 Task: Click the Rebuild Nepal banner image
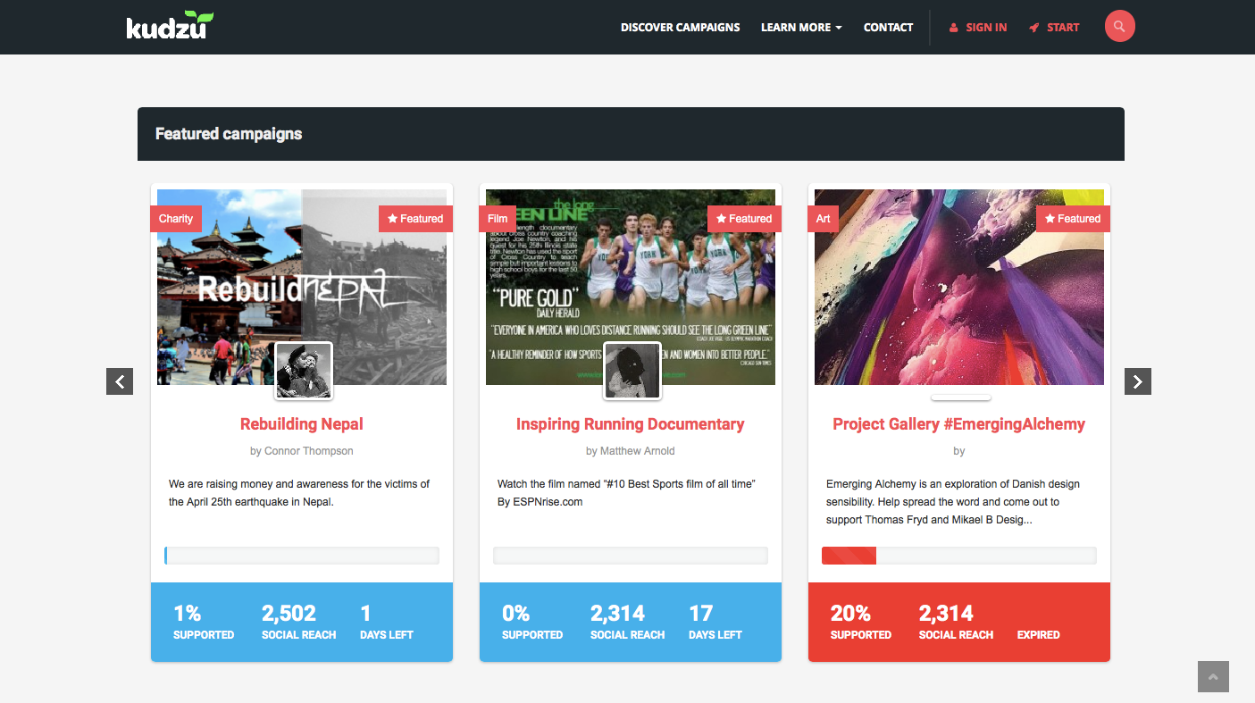[x=302, y=287]
